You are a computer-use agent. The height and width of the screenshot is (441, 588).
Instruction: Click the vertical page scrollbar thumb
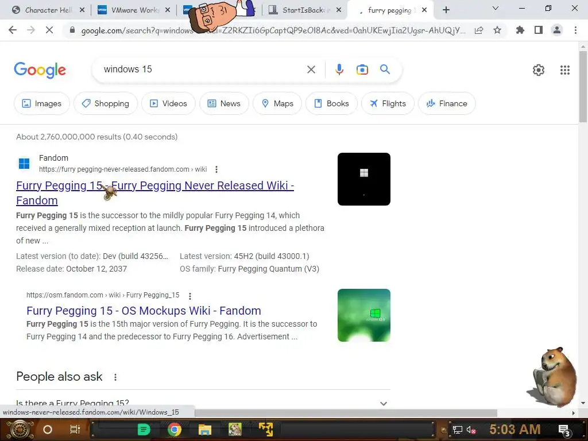[x=583, y=87]
